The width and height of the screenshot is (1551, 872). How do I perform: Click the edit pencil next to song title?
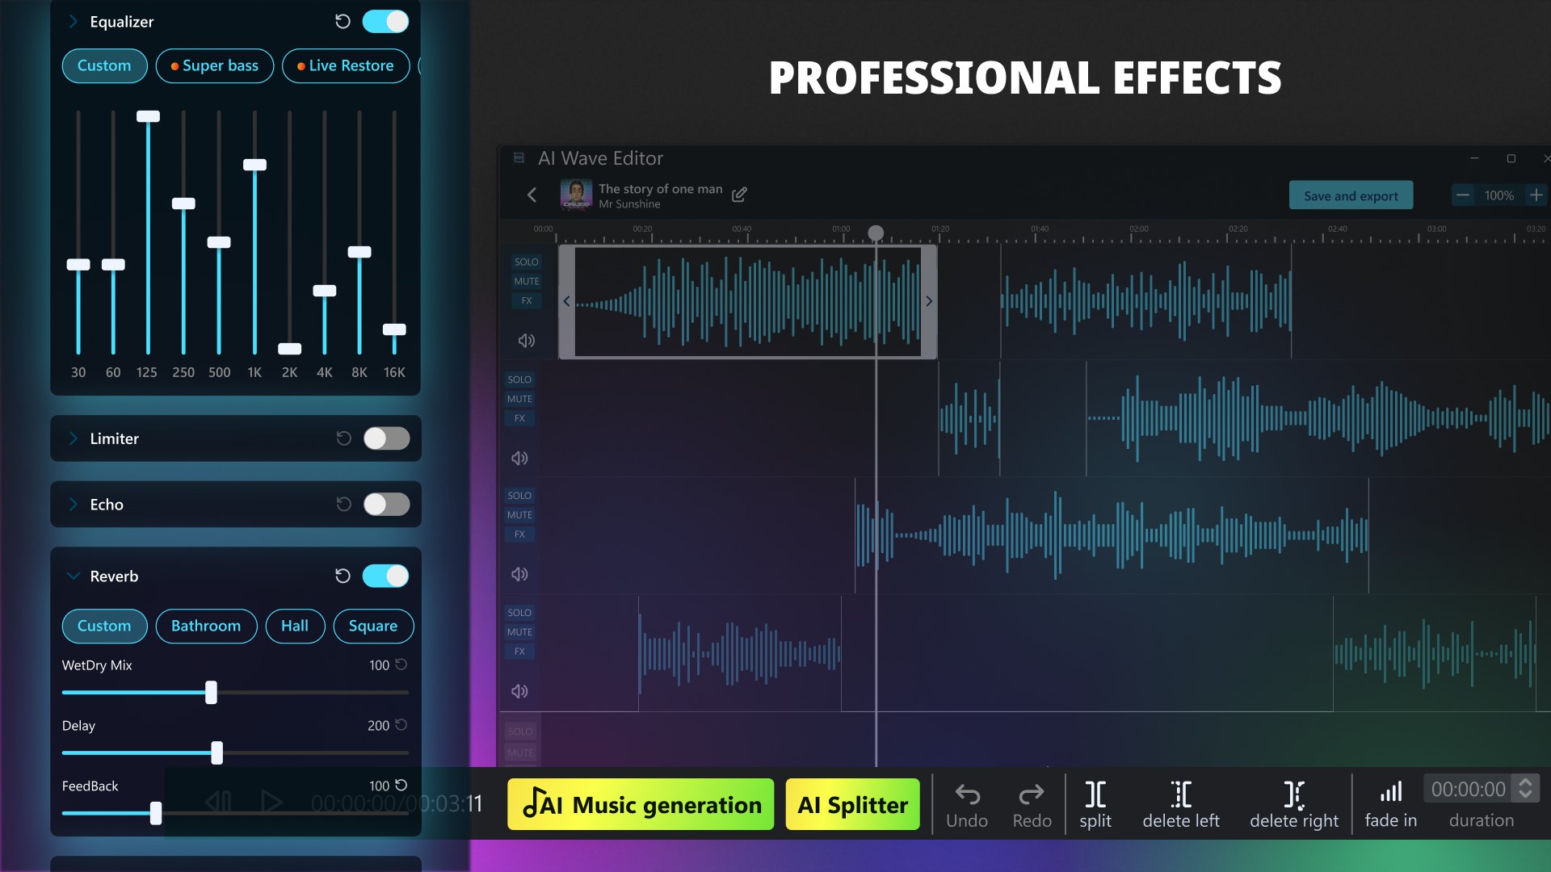click(x=739, y=195)
